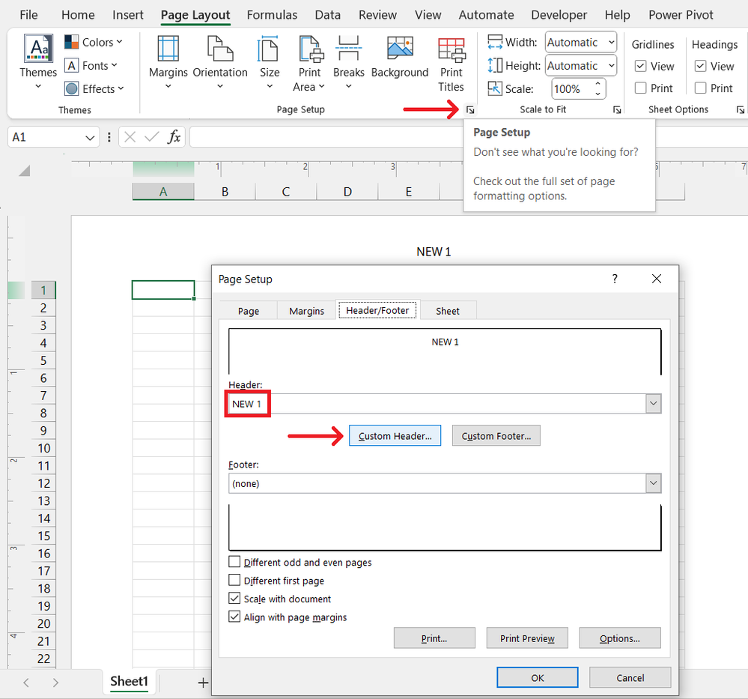This screenshot has width=748, height=699.
Task: Increase the Scale percentage stepper
Action: pyautogui.click(x=598, y=84)
